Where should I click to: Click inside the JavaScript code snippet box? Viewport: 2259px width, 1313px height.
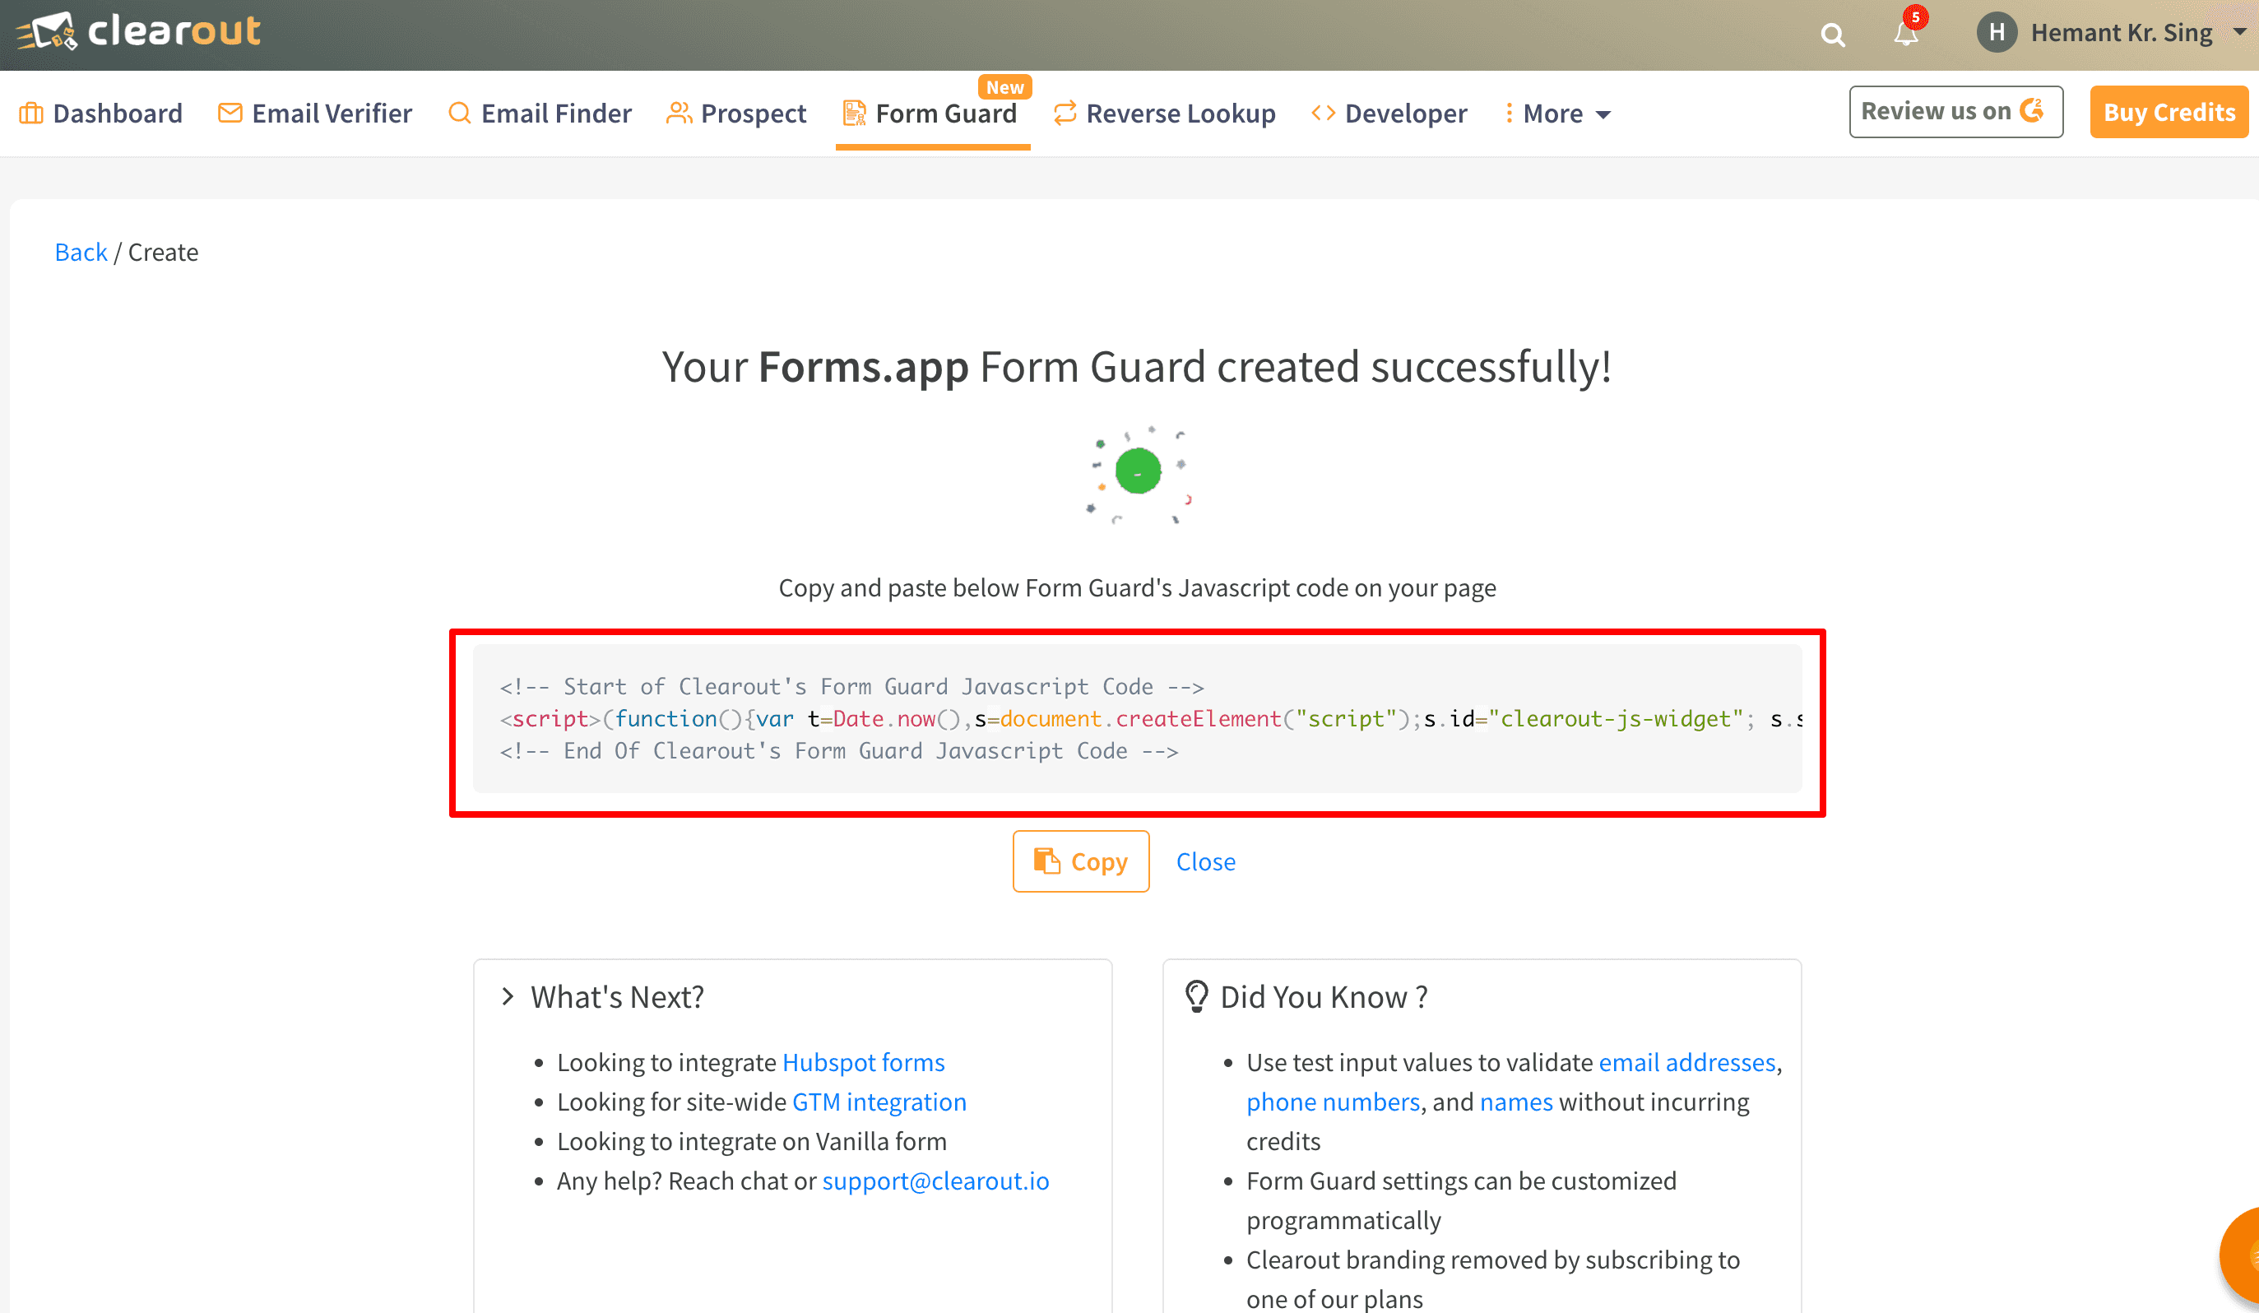[1137, 719]
